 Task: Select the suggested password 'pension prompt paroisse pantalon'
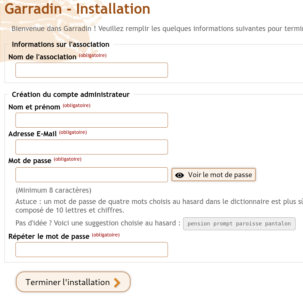click(x=239, y=224)
